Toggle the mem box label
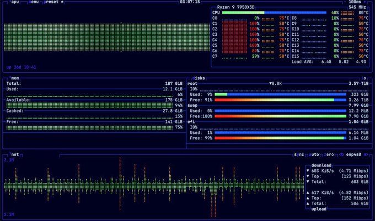Viewport: 375px width, 221px height. click(14, 78)
